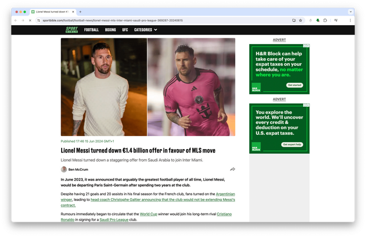Open the Boxing menu section
This screenshot has width=366, height=237.
pos(110,30)
